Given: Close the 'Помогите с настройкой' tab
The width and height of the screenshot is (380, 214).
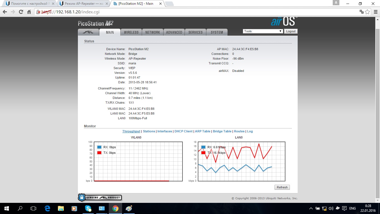Looking at the screenshot, I should [x=53, y=4].
